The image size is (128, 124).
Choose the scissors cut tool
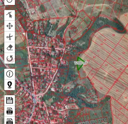[x=10, y=37]
